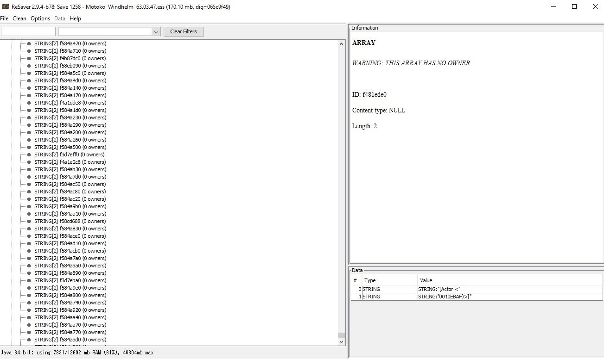Screen dimensions: 604x359
Task: Select STRING[2] f584a260 tree row
Action: pos(70,140)
